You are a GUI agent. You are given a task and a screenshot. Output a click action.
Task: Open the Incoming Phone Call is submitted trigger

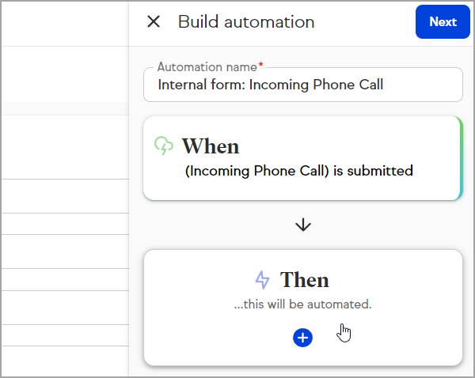pos(298,171)
